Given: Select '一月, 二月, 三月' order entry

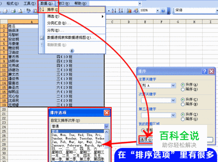Looking at the screenshot, I should pos(78,155).
